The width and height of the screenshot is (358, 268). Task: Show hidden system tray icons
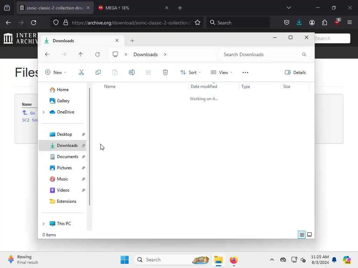coord(272,260)
